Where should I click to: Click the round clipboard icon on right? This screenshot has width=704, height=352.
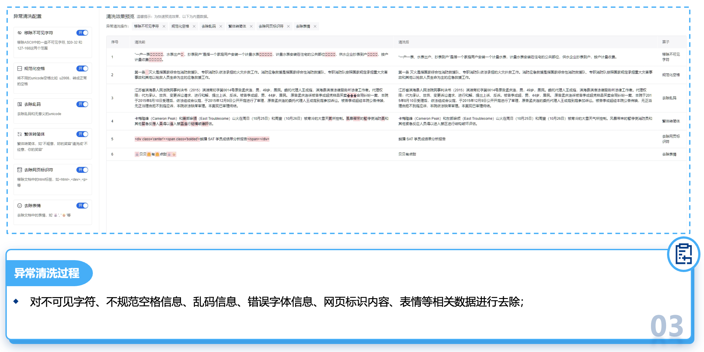(683, 254)
